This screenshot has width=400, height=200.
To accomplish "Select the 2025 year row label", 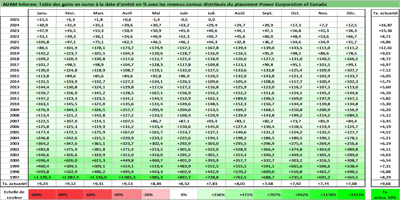I will (14, 19).
